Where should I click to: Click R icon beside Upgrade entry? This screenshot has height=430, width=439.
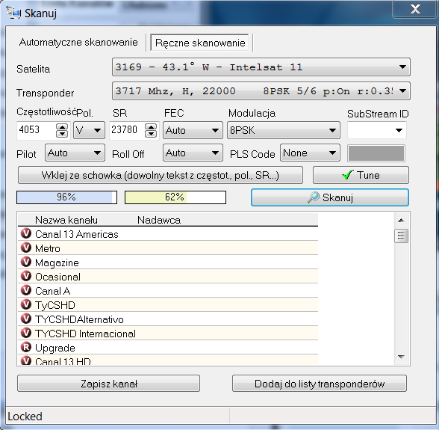pos(26,347)
